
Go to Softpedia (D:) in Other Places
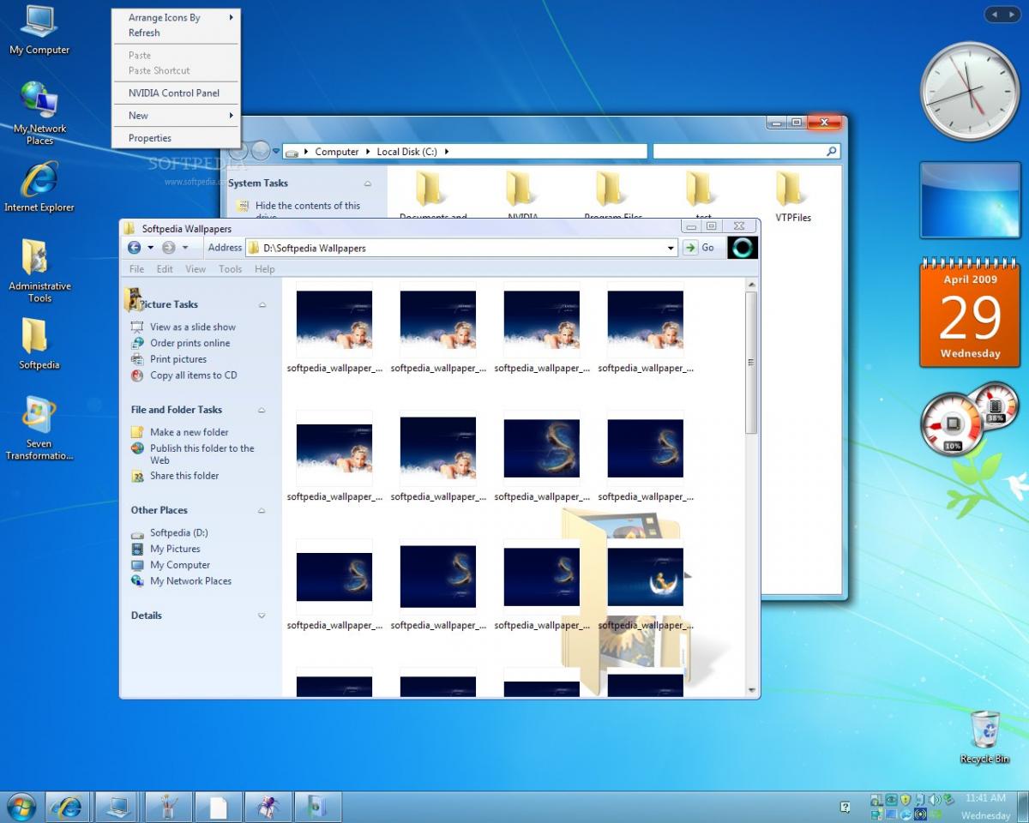pyautogui.click(x=178, y=532)
